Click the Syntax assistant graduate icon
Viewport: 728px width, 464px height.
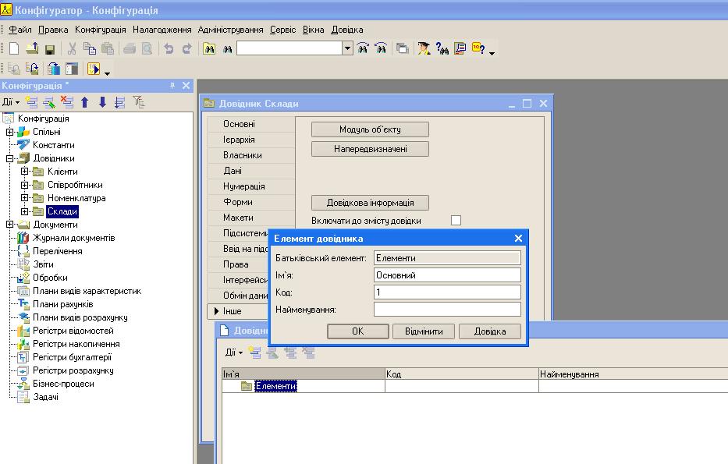pyautogui.click(x=424, y=48)
